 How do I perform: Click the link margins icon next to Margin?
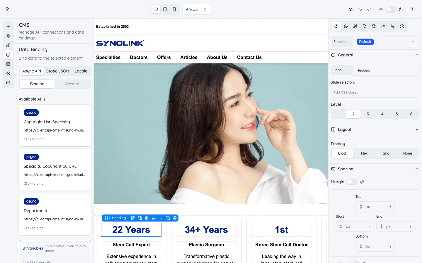tap(362, 182)
